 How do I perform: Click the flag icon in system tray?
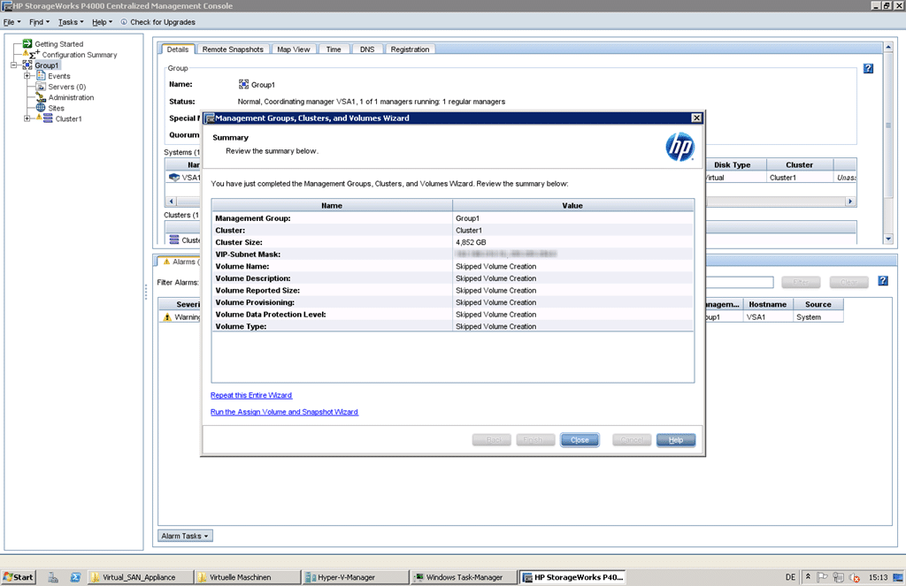coord(822,577)
